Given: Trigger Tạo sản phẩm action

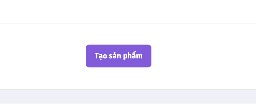Looking at the screenshot, I should pos(119,56).
